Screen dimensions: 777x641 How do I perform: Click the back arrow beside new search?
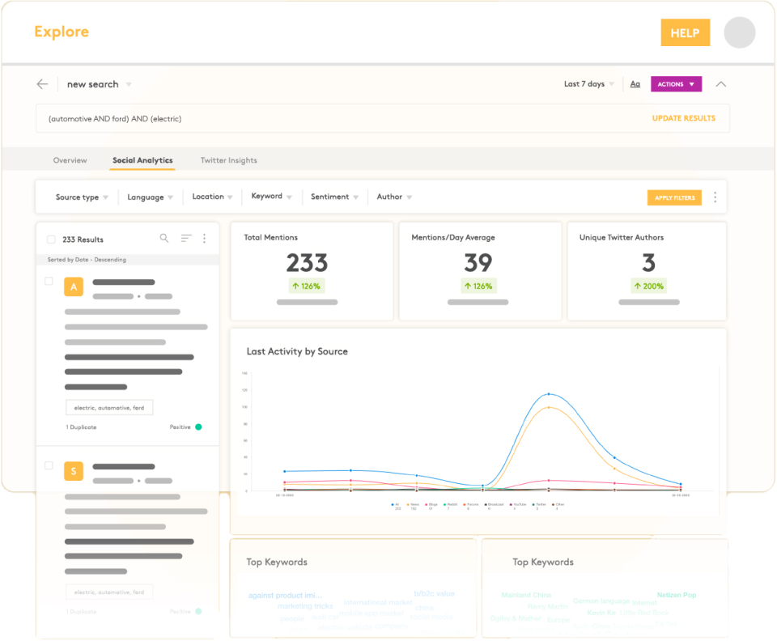click(x=42, y=84)
